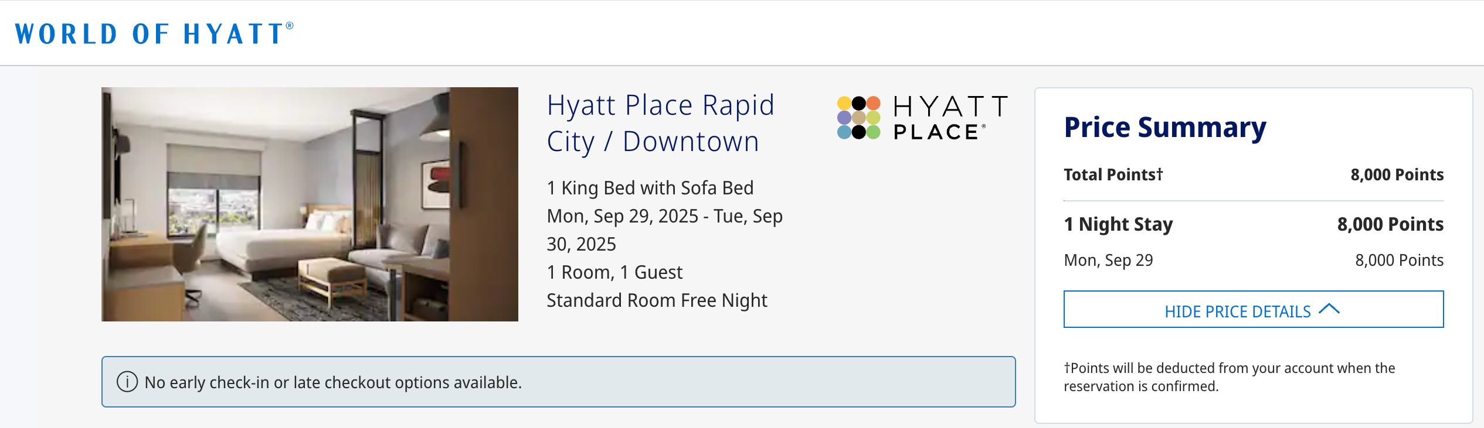Select the colorful Hyatt Place dots logo

pos(858,117)
